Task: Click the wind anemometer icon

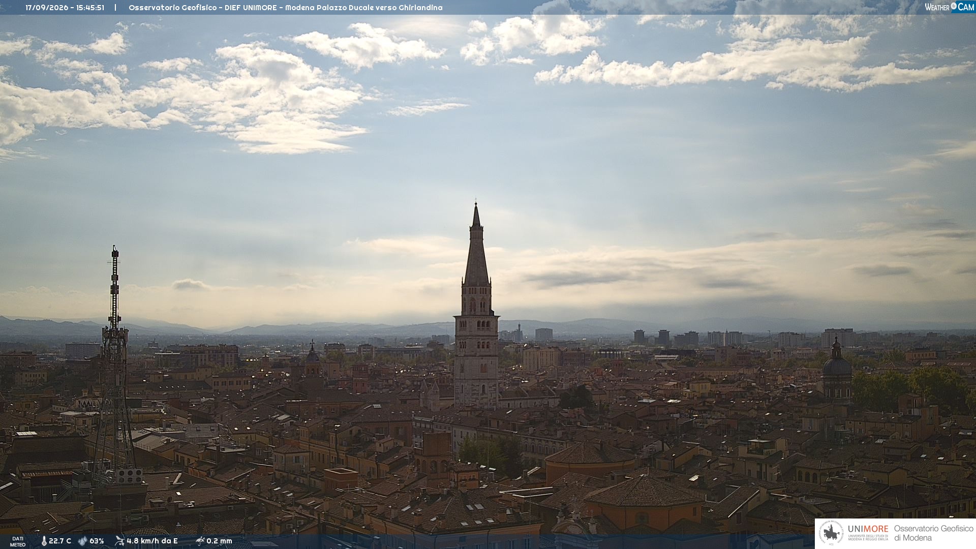Action: (x=119, y=541)
